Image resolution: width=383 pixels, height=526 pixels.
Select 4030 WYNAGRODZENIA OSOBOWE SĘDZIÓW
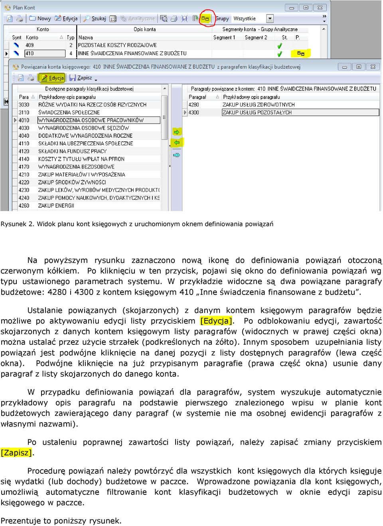pos(89,128)
